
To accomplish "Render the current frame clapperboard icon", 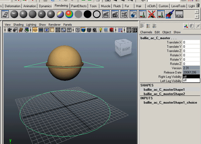I will pos(106,14).
